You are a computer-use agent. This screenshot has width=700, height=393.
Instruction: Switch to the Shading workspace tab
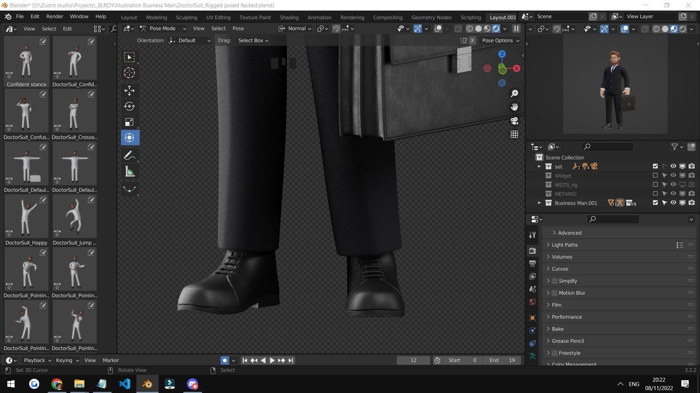coord(289,17)
